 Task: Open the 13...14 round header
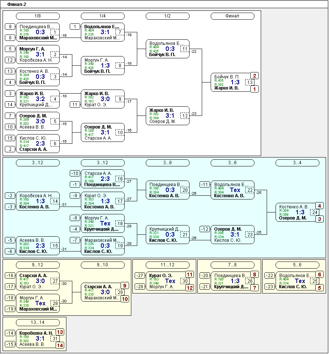click(38, 322)
